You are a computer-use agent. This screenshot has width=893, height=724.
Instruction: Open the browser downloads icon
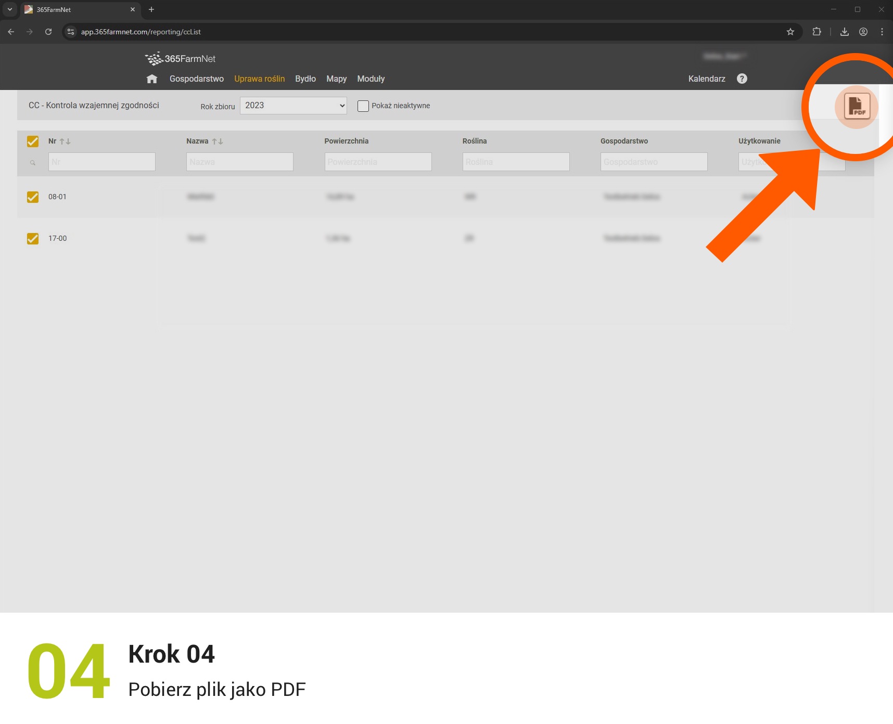845,32
